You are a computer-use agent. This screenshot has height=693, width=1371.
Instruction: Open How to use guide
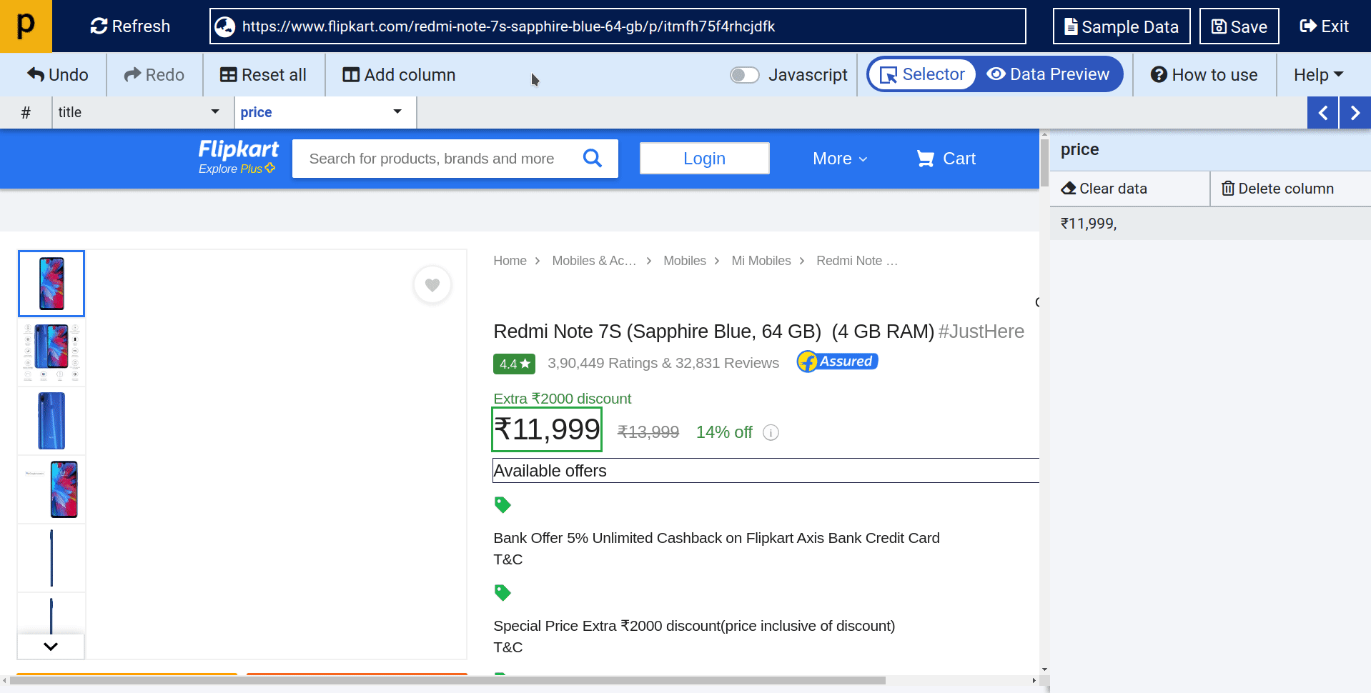pos(1204,75)
